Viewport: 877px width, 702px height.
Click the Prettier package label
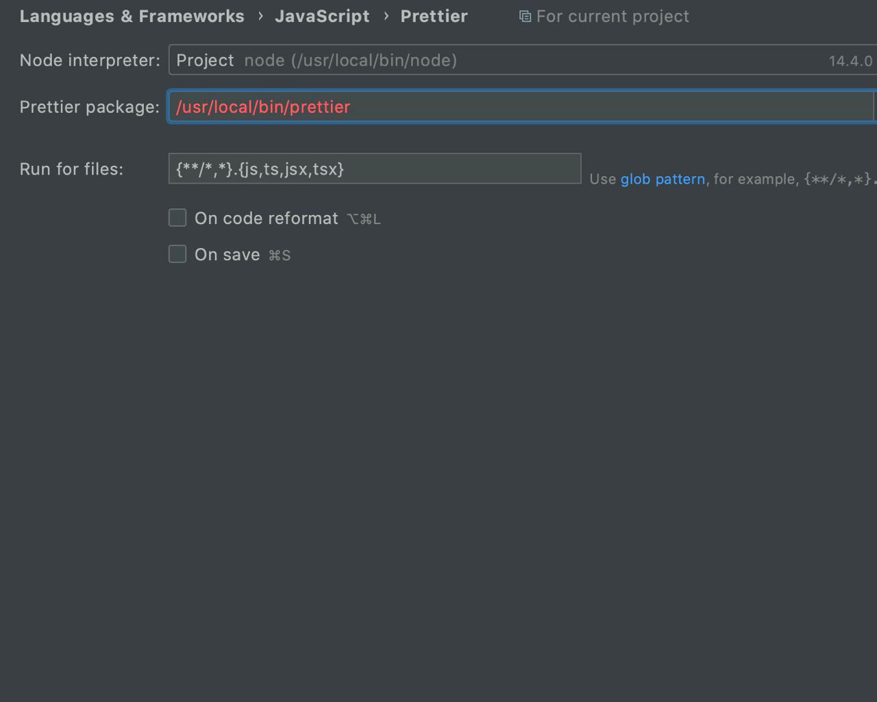pos(89,107)
